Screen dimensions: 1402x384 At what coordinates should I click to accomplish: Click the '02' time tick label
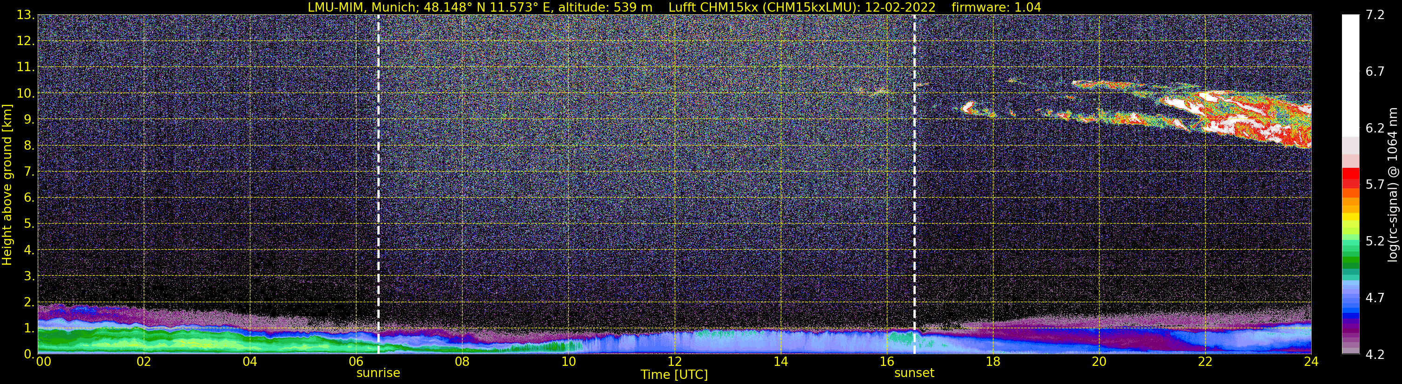coord(144,362)
